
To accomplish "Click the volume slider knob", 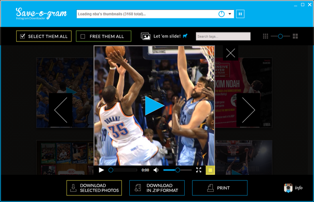I will pyautogui.click(x=177, y=170).
